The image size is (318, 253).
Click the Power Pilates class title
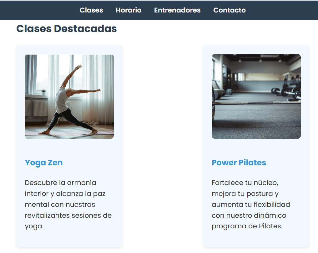point(239,163)
